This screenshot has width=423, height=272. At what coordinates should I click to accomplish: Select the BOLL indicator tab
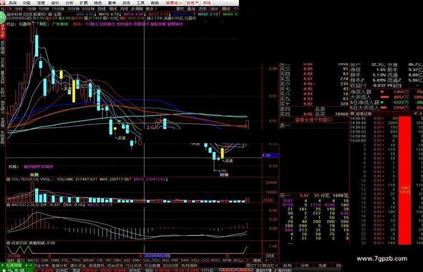click(x=238, y=260)
